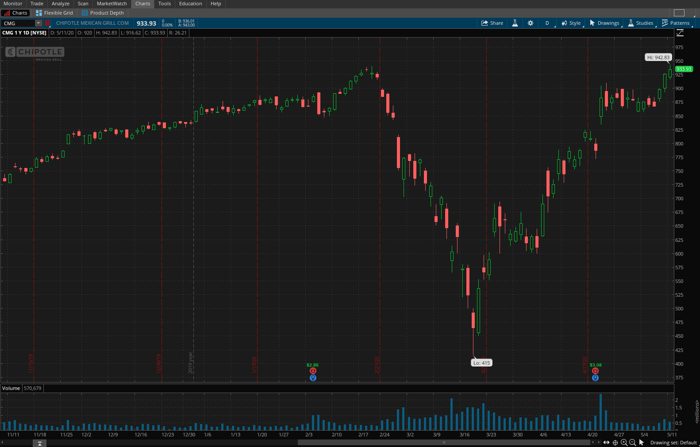700x447 pixels.
Task: Click the first earnings phone icon below $2.86
Action: 313,371
